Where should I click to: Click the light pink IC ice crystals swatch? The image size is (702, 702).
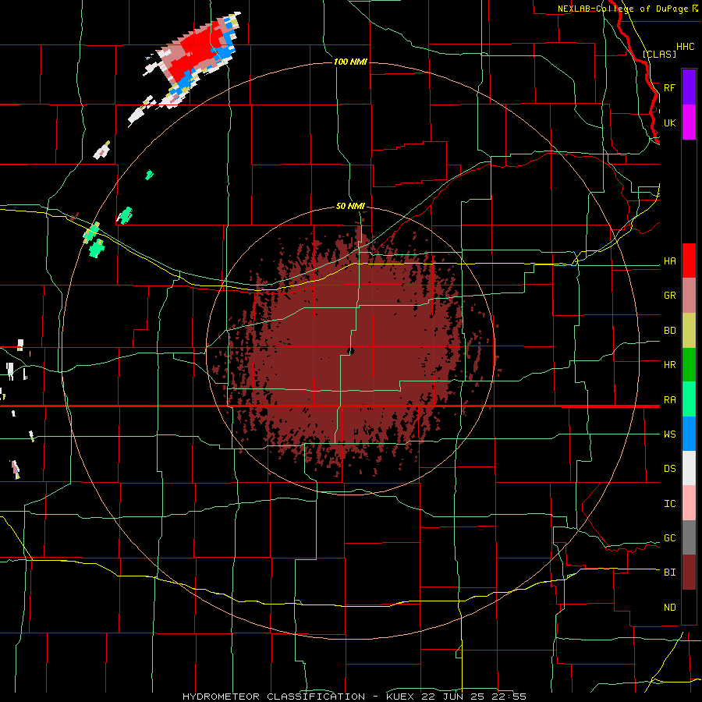coord(689,503)
